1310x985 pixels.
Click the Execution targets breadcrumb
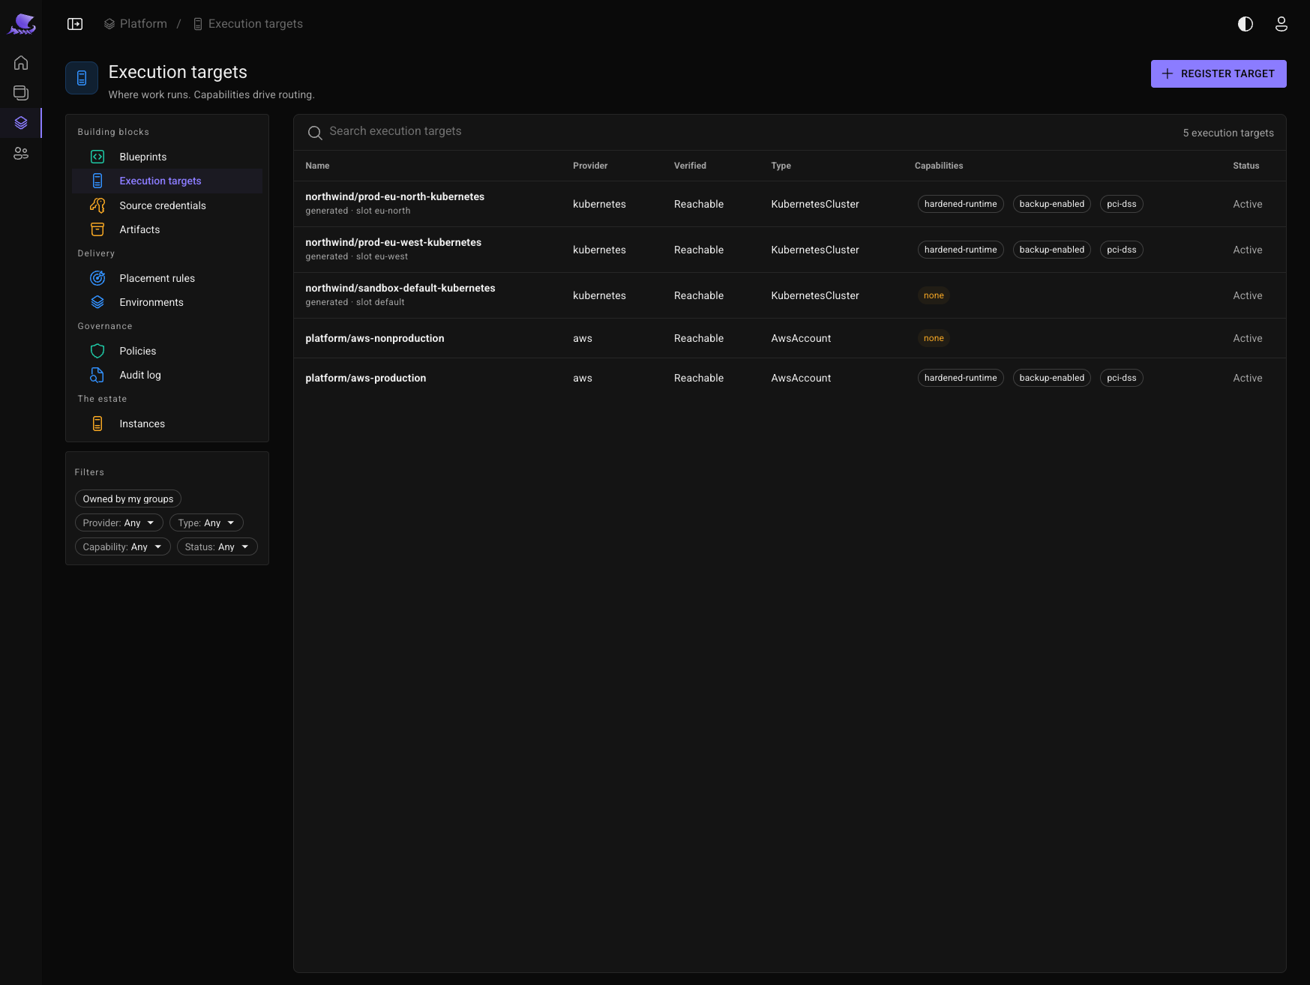tap(248, 24)
